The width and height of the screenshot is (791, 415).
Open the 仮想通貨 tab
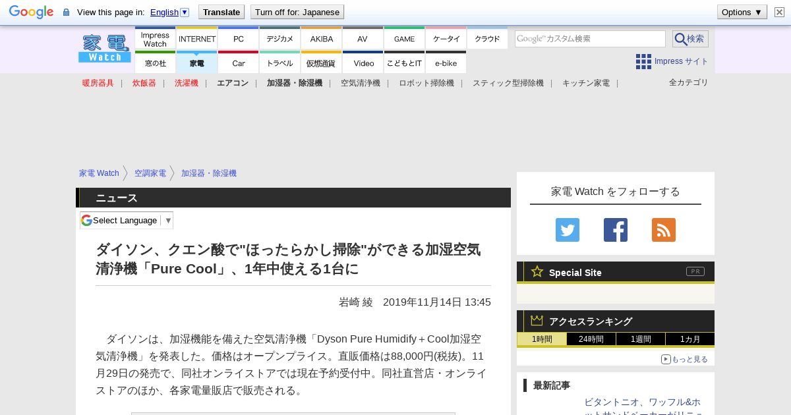click(x=321, y=63)
